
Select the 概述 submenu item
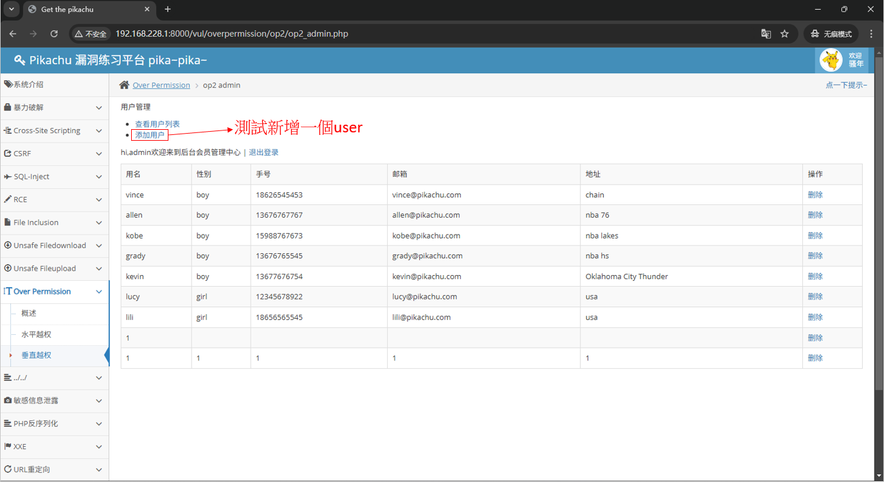coord(29,314)
